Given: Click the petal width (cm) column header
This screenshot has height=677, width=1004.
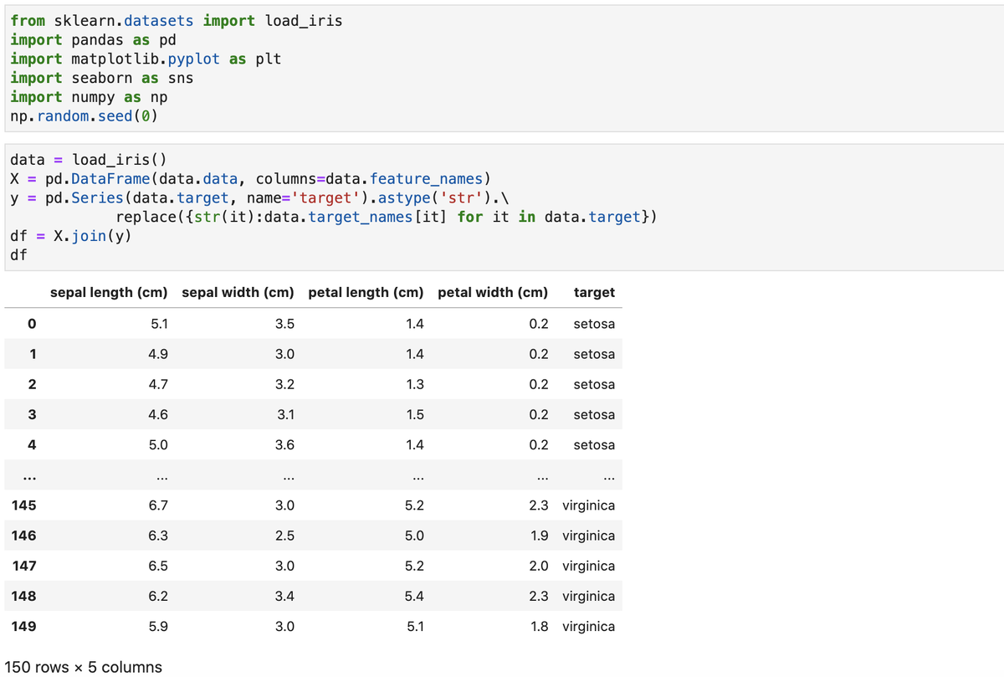Looking at the screenshot, I should pos(493,292).
